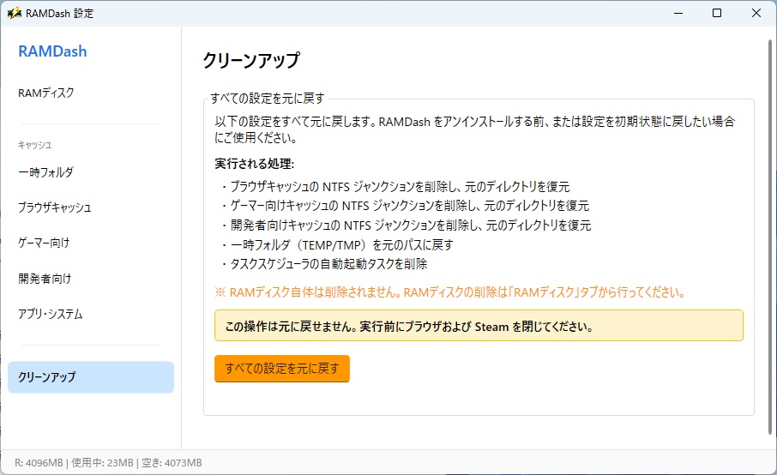Click the タスクスケジューラの自動起動タスクを削除 line
777x475 pixels.
[x=324, y=264]
